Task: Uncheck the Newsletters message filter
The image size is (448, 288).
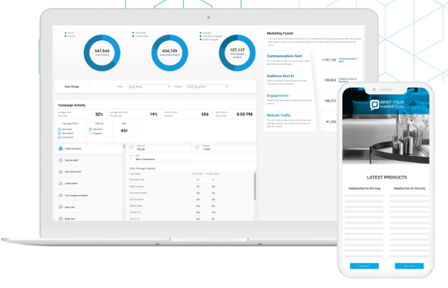Action: pyautogui.click(x=59, y=133)
